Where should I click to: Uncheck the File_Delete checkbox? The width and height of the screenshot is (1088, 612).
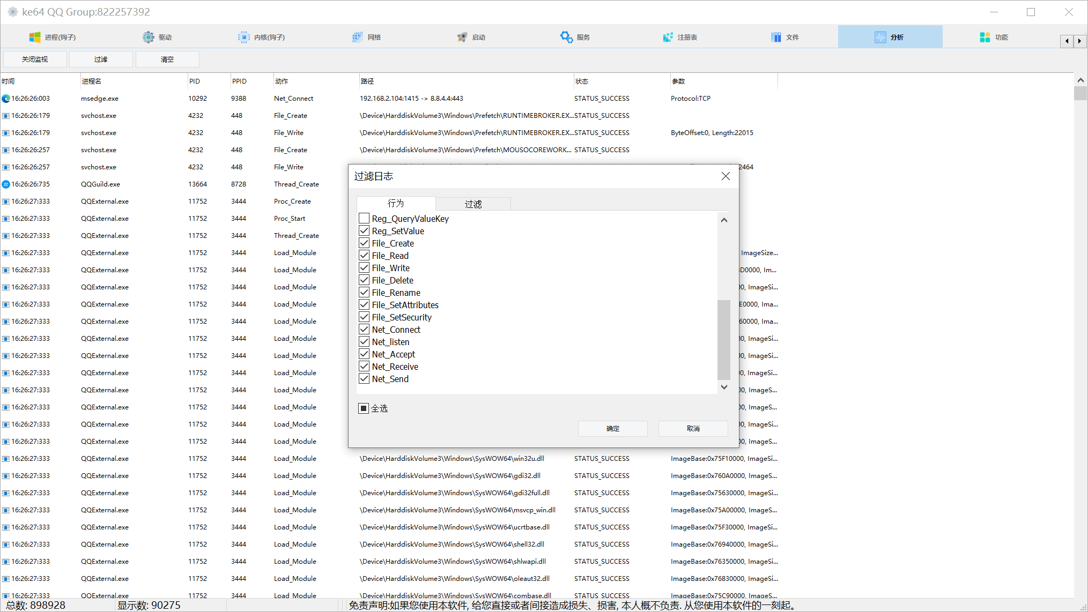tap(364, 280)
